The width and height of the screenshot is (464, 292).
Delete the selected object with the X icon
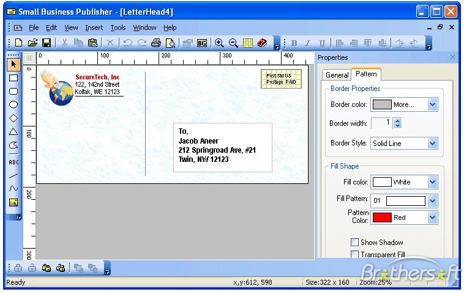pyautogui.click(x=110, y=43)
